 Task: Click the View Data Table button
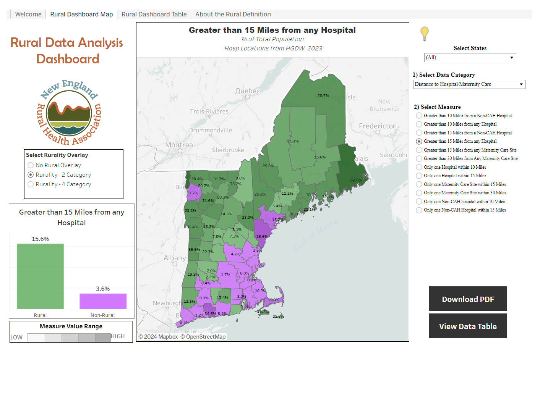[467, 326]
